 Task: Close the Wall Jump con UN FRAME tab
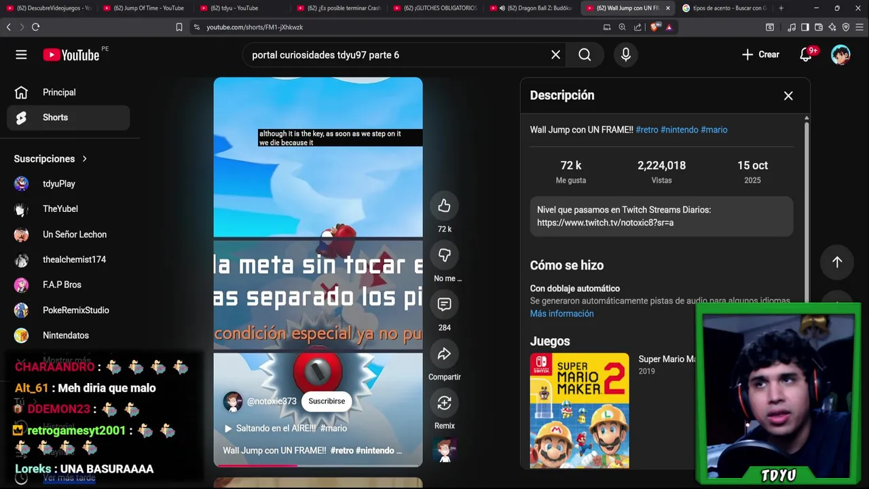coord(668,8)
